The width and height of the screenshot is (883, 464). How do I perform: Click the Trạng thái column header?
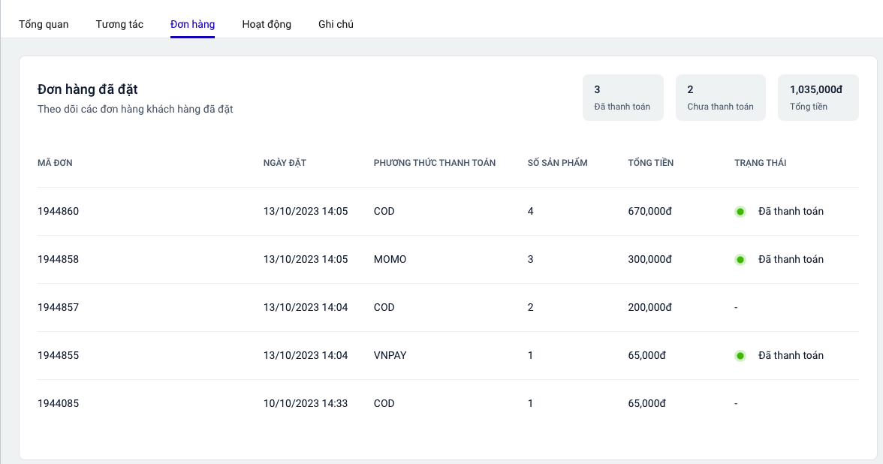760,163
